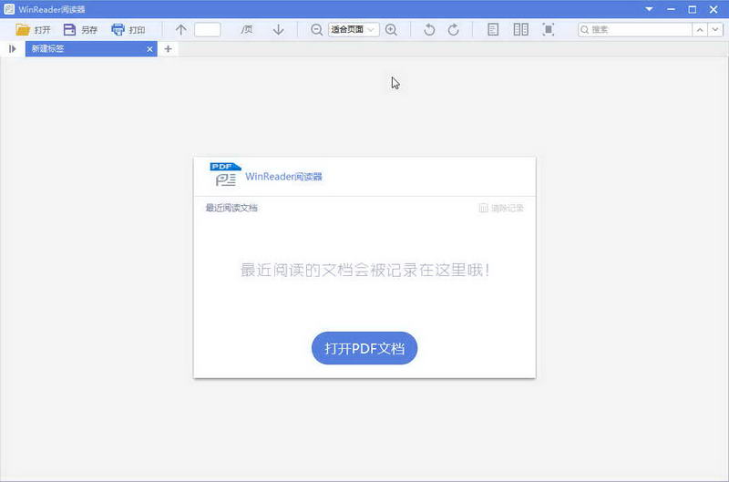Open title bar dropdown menu arrow
The height and width of the screenshot is (482, 729).
click(649, 9)
